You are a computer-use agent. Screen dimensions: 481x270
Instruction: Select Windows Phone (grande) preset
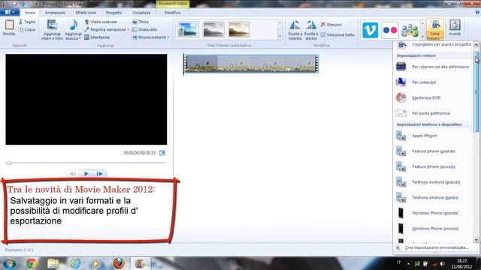pos(433,213)
